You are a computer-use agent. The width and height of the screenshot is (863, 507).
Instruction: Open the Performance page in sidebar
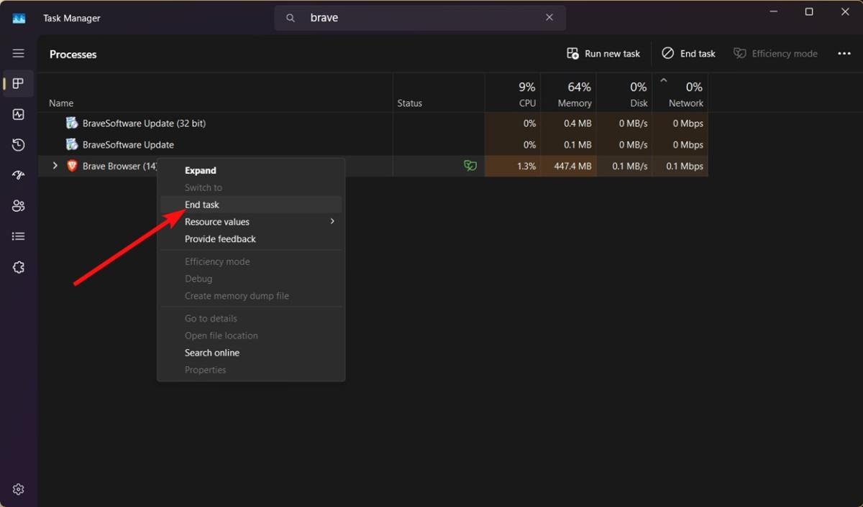click(x=19, y=114)
